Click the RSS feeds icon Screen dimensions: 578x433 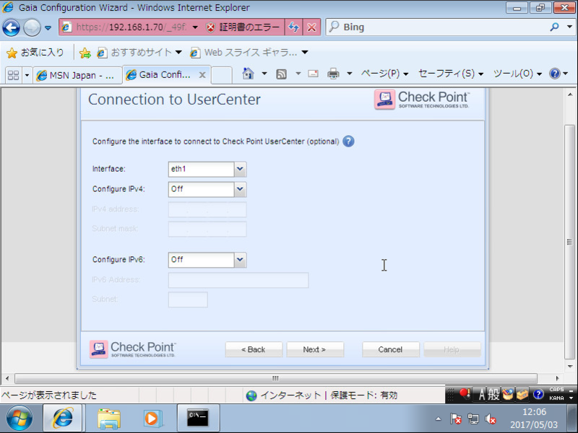[282, 74]
